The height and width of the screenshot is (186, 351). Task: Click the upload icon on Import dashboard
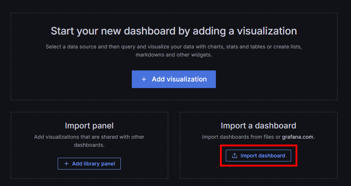click(x=235, y=156)
